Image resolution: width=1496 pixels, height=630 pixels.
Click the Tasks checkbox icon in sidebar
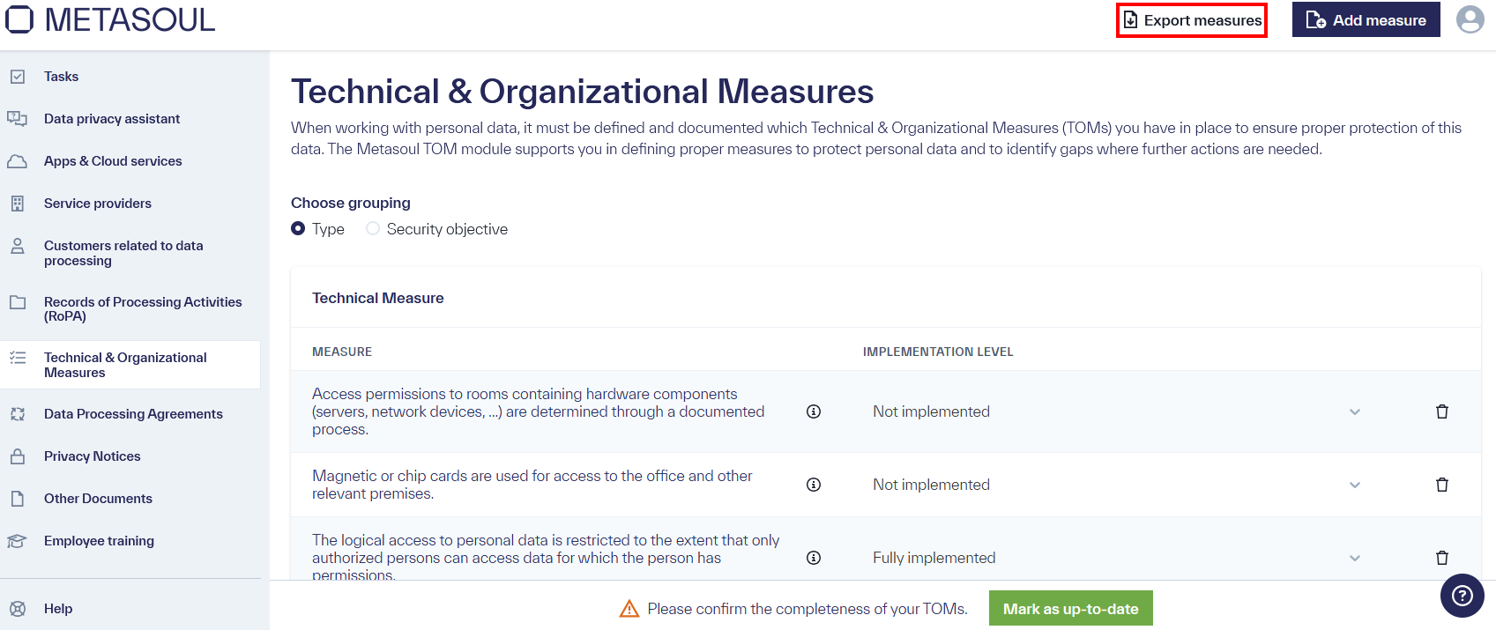click(18, 77)
